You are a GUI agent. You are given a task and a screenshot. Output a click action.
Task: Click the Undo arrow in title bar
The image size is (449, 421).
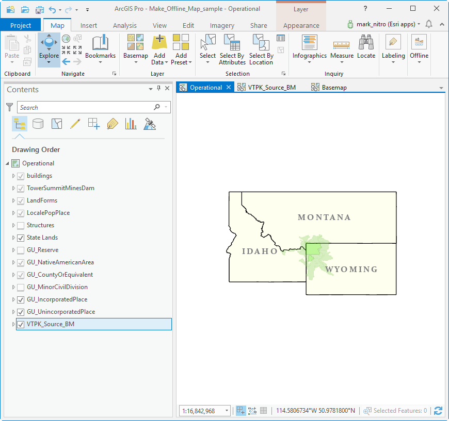coord(52,10)
